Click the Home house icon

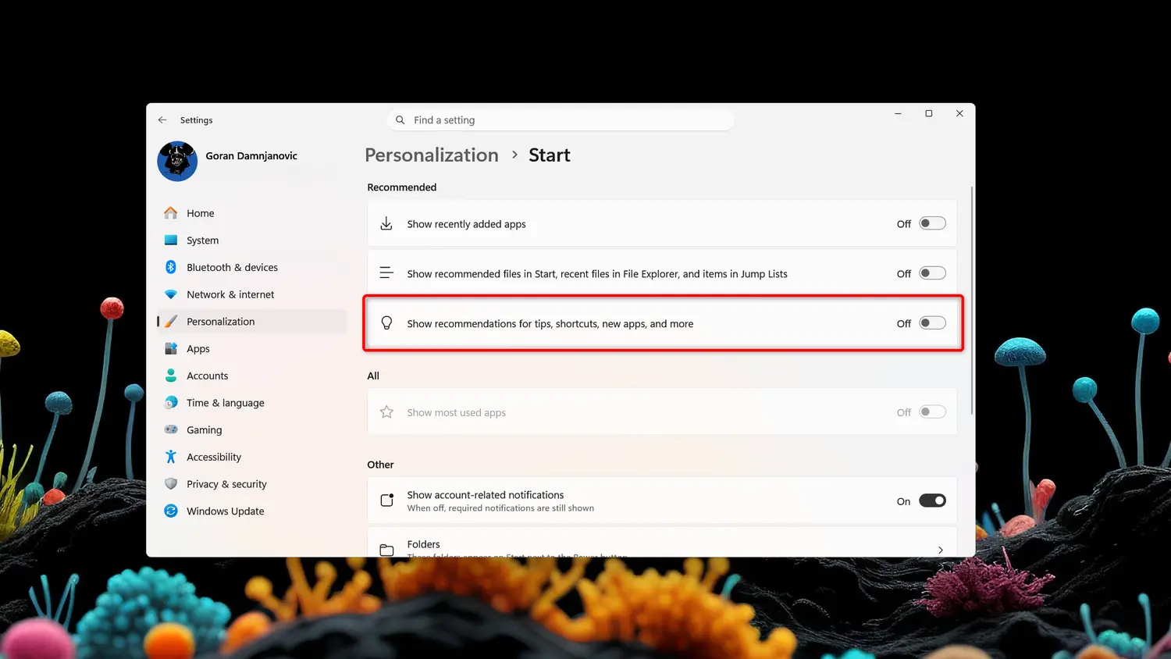tap(171, 213)
